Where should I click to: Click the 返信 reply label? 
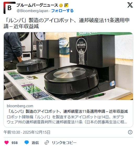pyautogui.click(x=35, y=143)
